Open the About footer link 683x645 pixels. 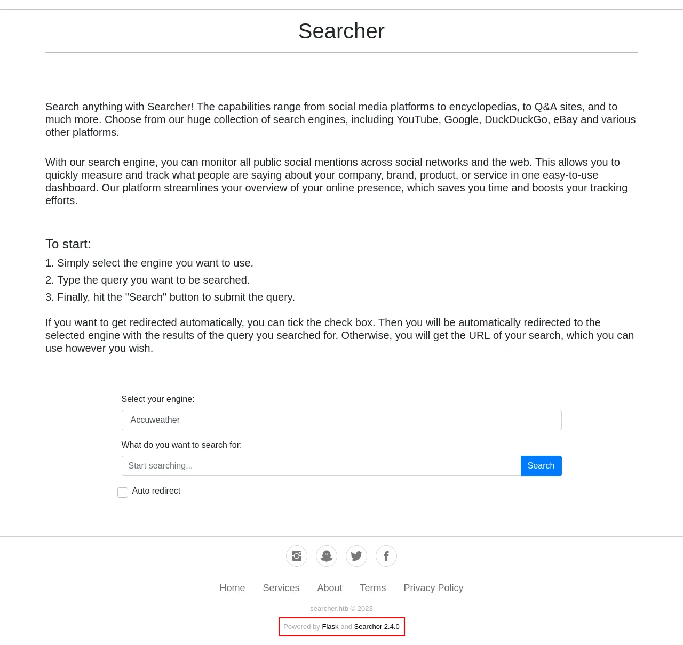click(x=330, y=588)
